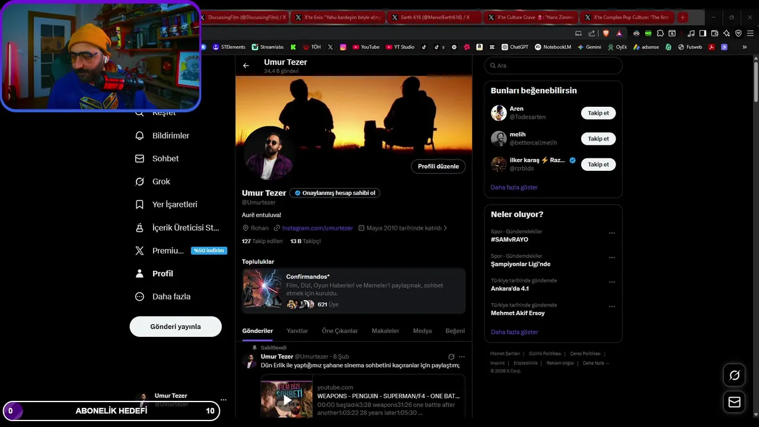Open a new browser tab
This screenshot has height=427, width=759.
[x=683, y=17]
